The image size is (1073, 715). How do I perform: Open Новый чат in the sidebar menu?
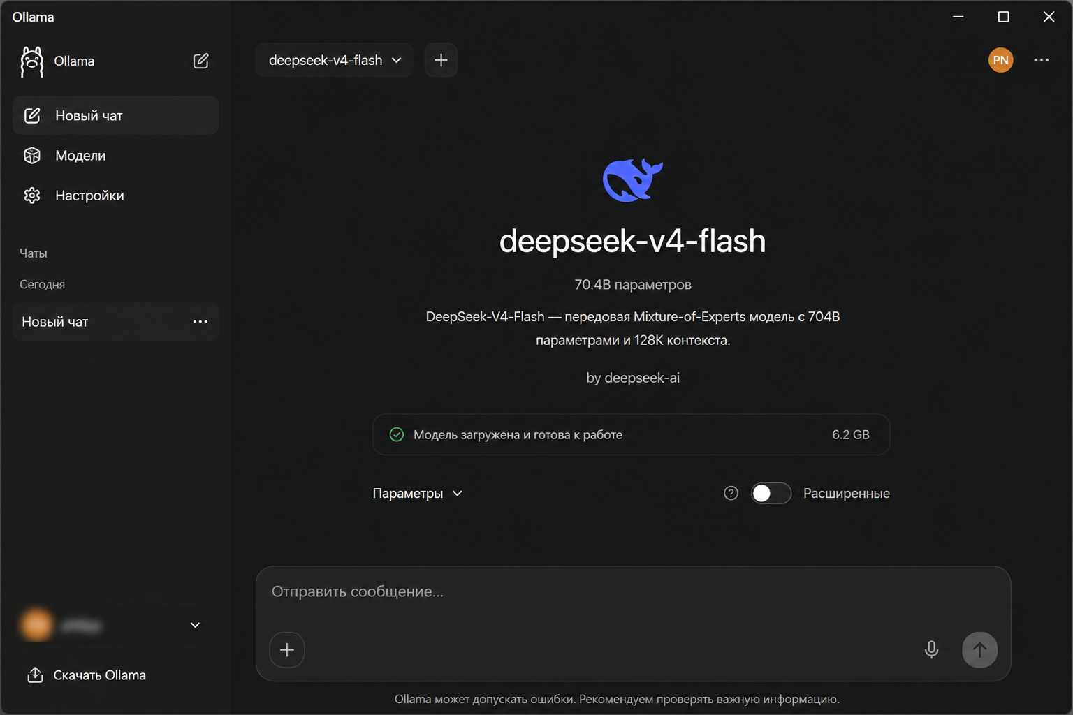coord(115,115)
